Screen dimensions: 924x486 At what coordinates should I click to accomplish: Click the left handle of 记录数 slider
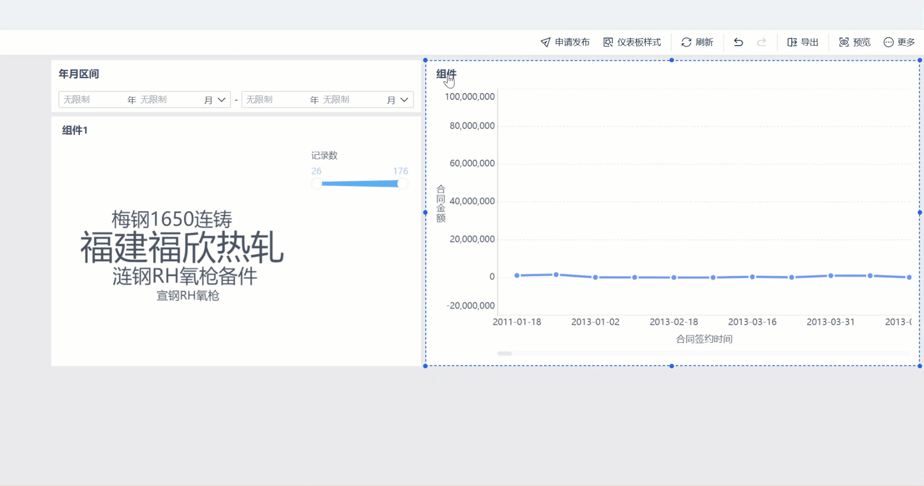tap(317, 184)
